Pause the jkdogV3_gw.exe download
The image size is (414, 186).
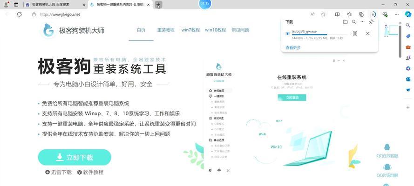pyautogui.click(x=355, y=33)
